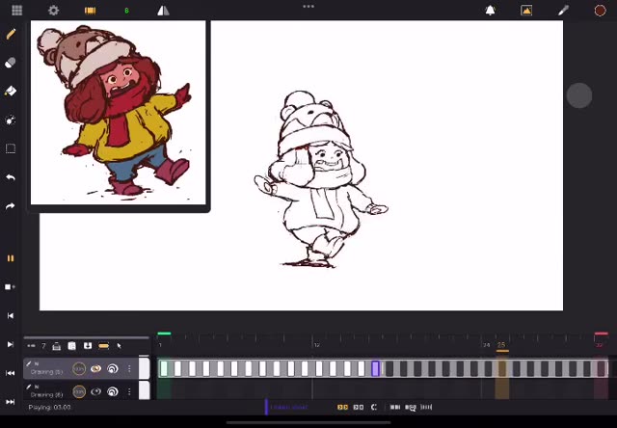Toggle visibility of Drawing (5) layer

95,368
